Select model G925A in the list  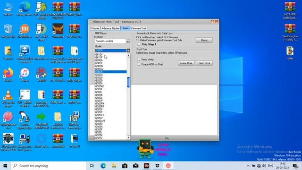(x=111, y=127)
